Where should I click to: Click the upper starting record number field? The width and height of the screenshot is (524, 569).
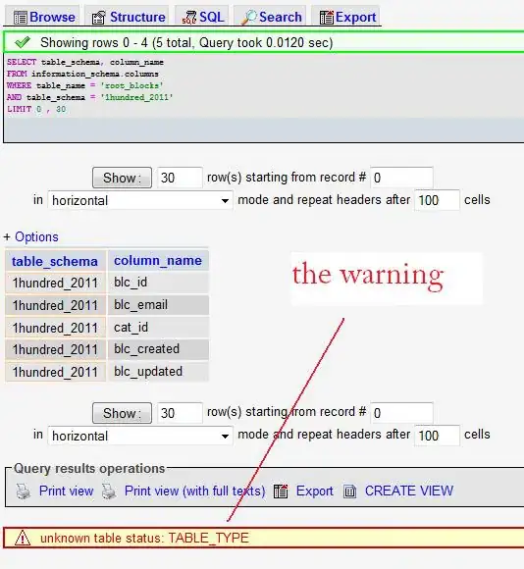click(x=401, y=178)
